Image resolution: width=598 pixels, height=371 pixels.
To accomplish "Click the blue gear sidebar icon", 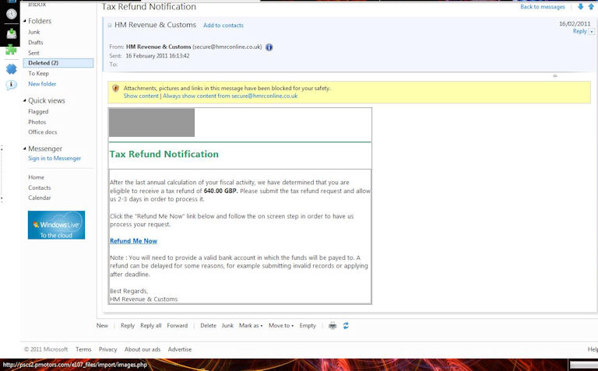I will pos(11,69).
